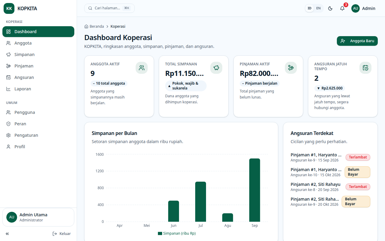Click the Profil person icon in the sidebar
The width and height of the screenshot is (385, 241).
tap(8, 147)
